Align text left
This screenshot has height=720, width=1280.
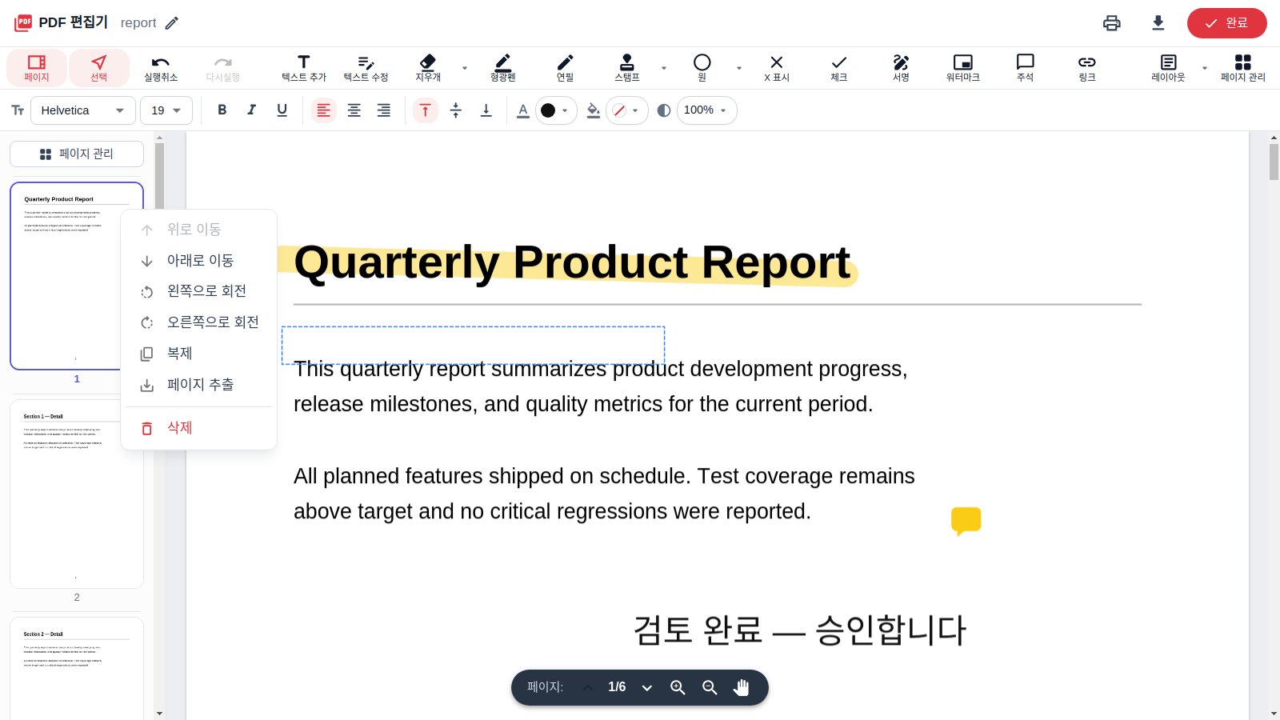click(x=323, y=110)
